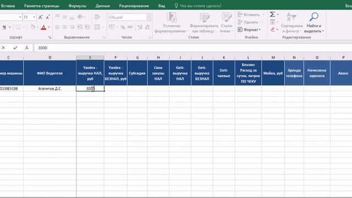
Task: Apply thousands separator (000) format
Action: (130, 27)
